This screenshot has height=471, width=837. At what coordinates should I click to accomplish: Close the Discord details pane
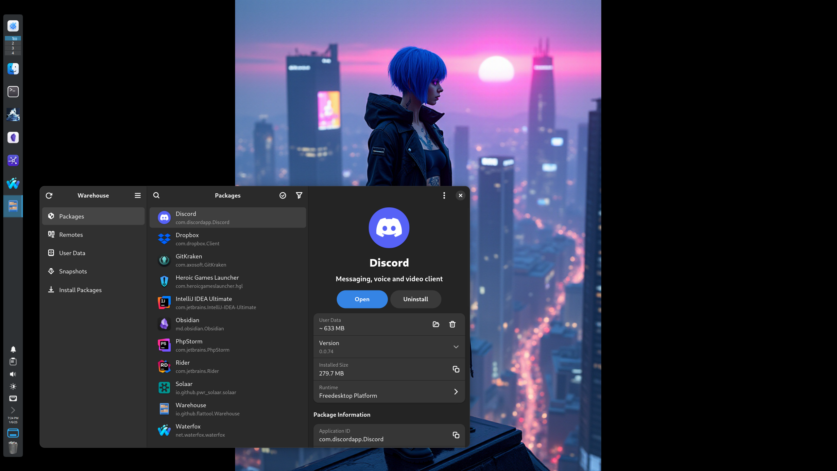[x=460, y=195]
